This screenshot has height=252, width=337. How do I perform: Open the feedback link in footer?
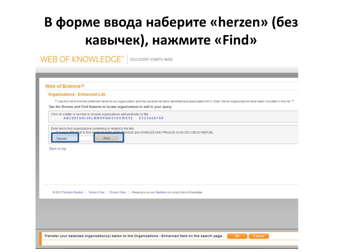pyautogui.click(x=162, y=192)
